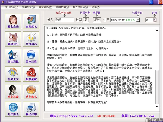
Task: Open the 姻缘速配 red knot tool
Action: click(x=31, y=74)
